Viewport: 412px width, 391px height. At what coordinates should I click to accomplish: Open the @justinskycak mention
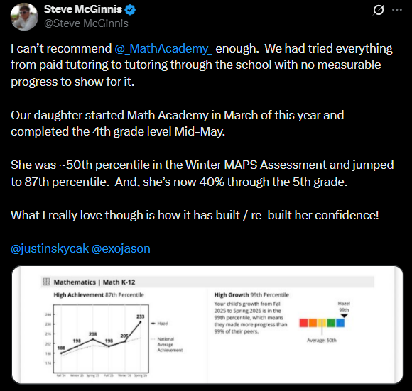tap(50, 248)
